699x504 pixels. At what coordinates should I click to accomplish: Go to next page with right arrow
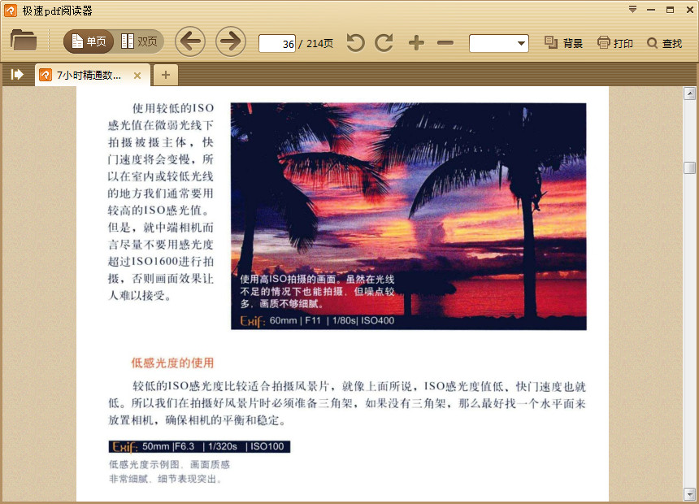[231, 41]
